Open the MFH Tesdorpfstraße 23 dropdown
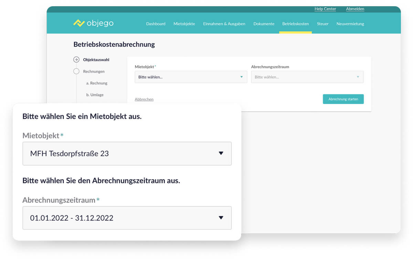The width and height of the screenshot is (413, 259). tap(127, 153)
